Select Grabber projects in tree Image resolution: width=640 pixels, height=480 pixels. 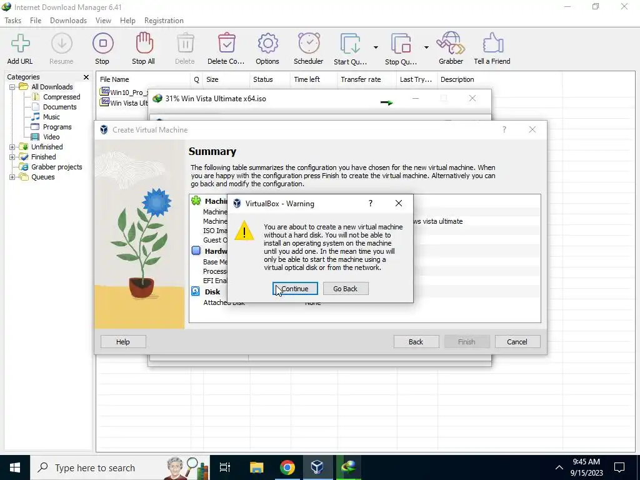[56, 167]
